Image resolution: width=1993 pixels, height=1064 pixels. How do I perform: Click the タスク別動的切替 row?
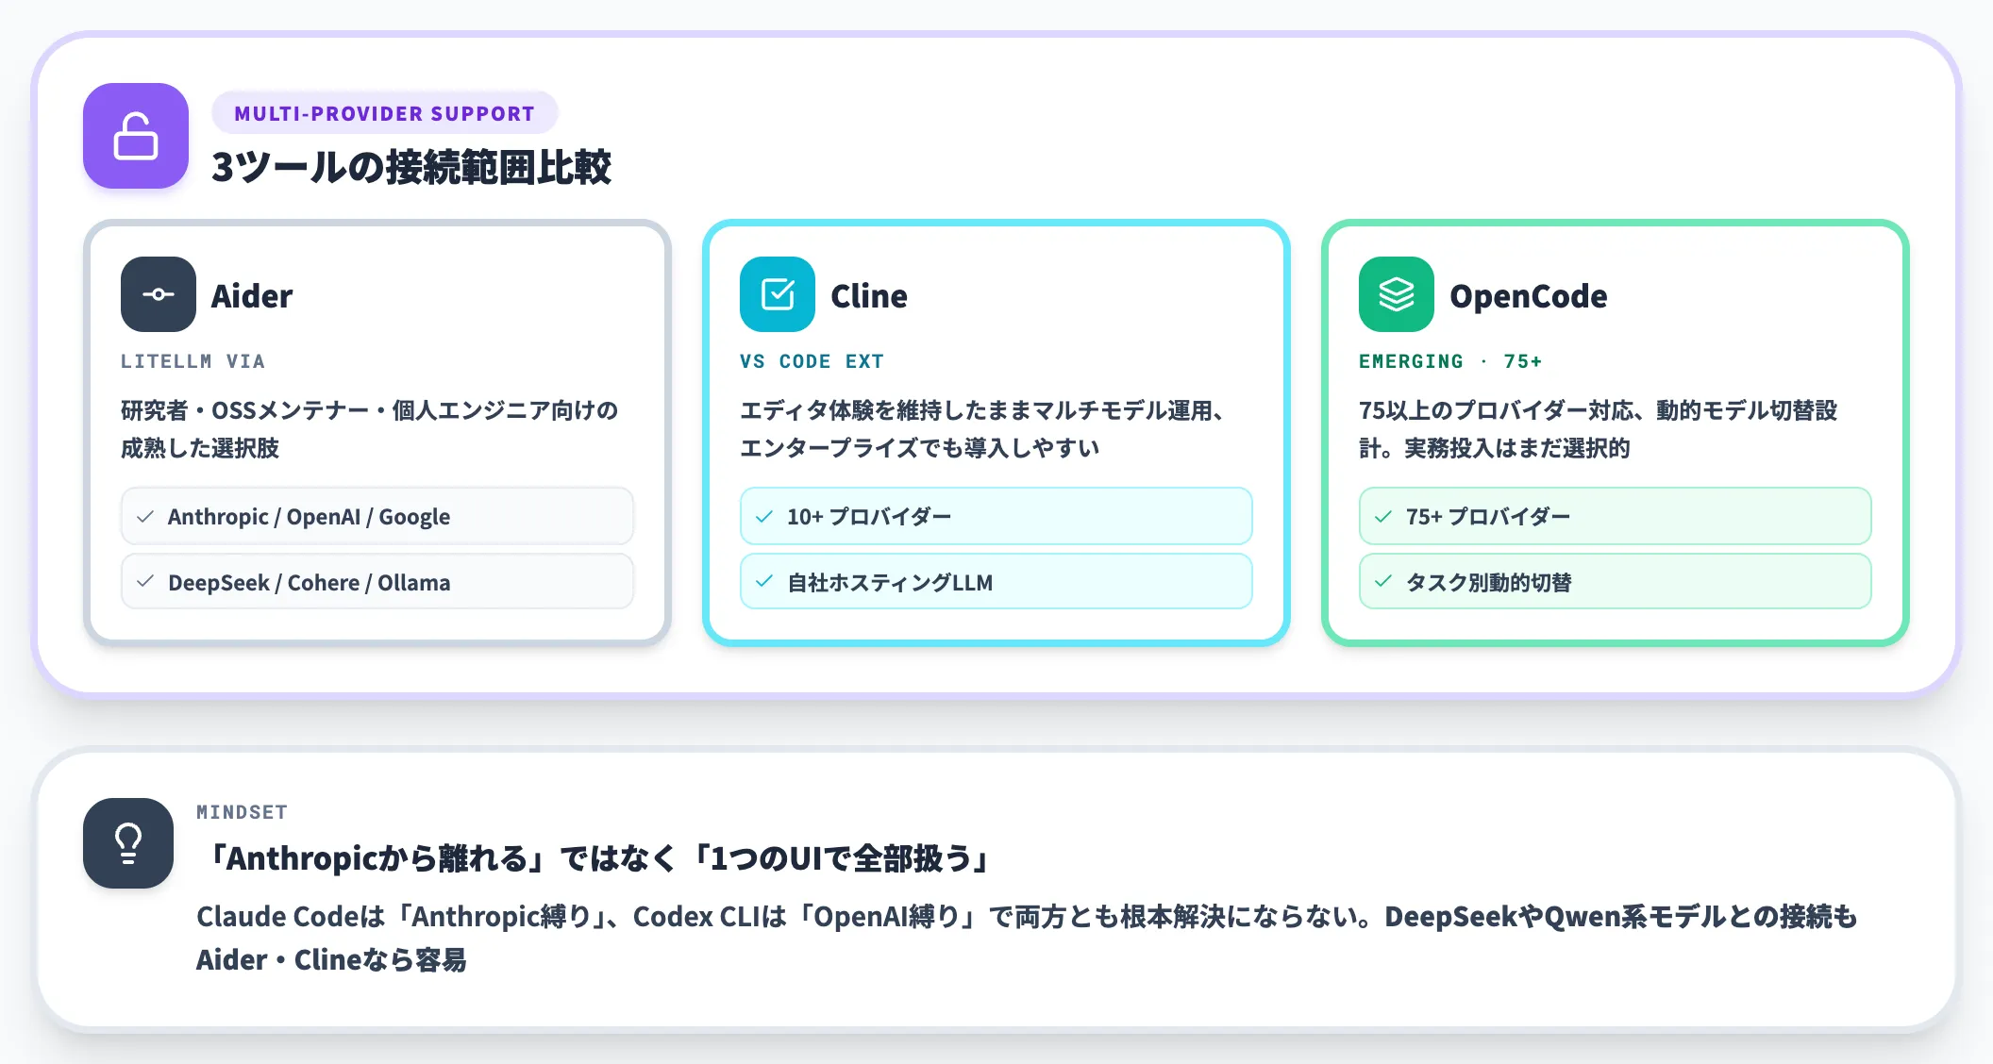tap(1616, 581)
